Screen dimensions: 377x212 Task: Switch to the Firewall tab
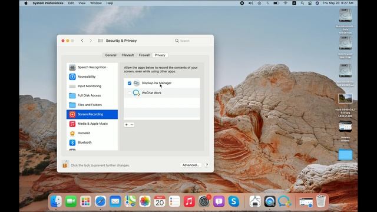point(144,55)
